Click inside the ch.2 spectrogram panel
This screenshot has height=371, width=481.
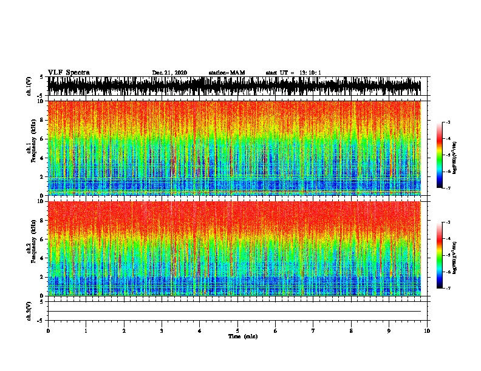pyautogui.click(x=234, y=249)
